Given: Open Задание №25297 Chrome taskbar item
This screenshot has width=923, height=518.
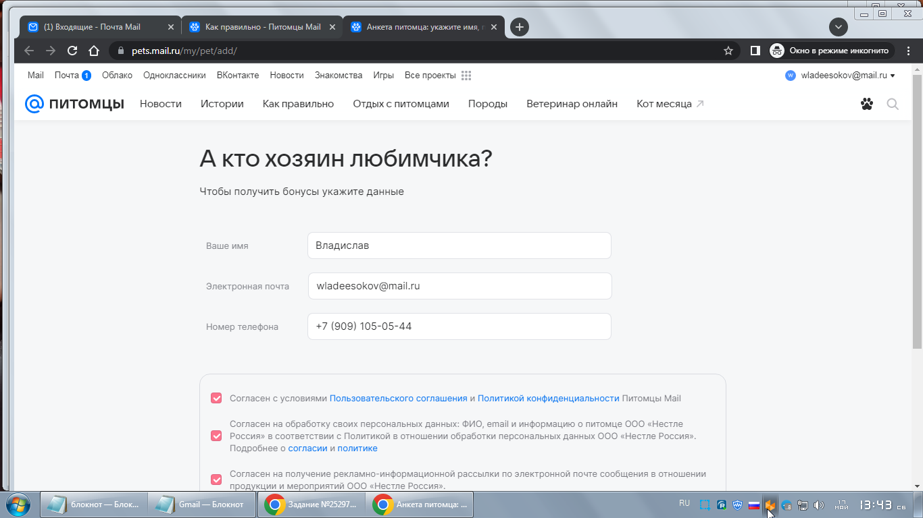Looking at the screenshot, I should (310, 505).
